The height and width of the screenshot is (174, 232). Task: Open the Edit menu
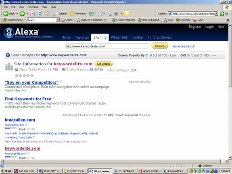pyautogui.click(x=13, y=7)
